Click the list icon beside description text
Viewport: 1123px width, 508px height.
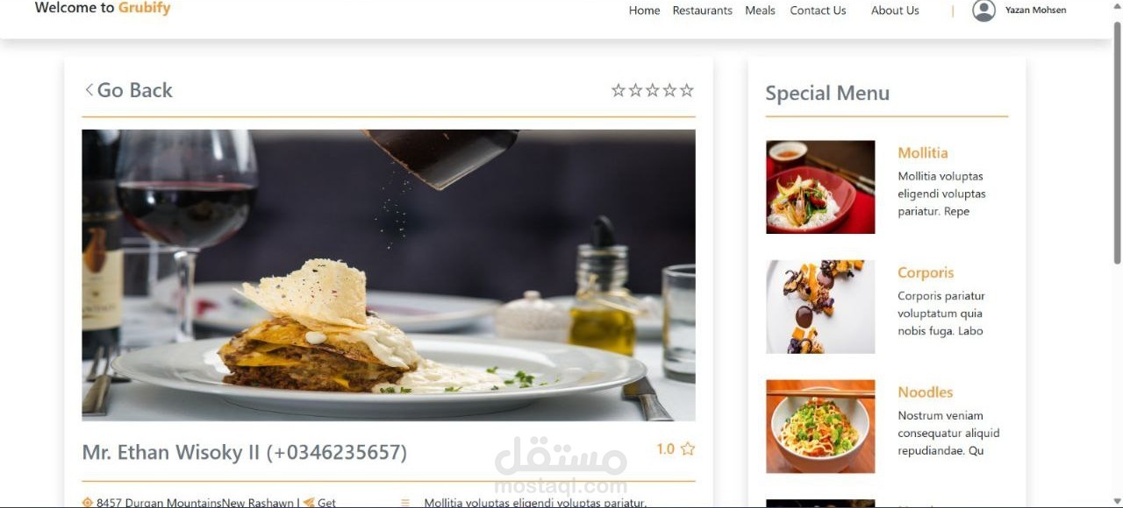pyautogui.click(x=405, y=503)
